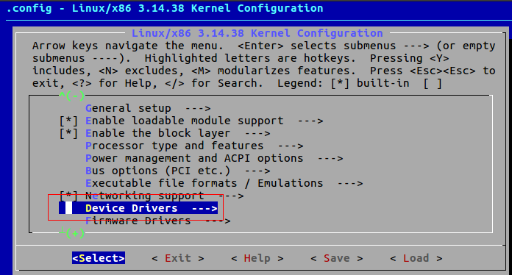The height and width of the screenshot is (275, 512).
Task: Click the <Select> button
Action: point(99,258)
